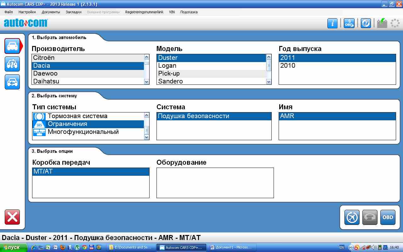Screen dimensions: 403x252
Task: Click the flight recorder airplane button
Action: pos(352,217)
